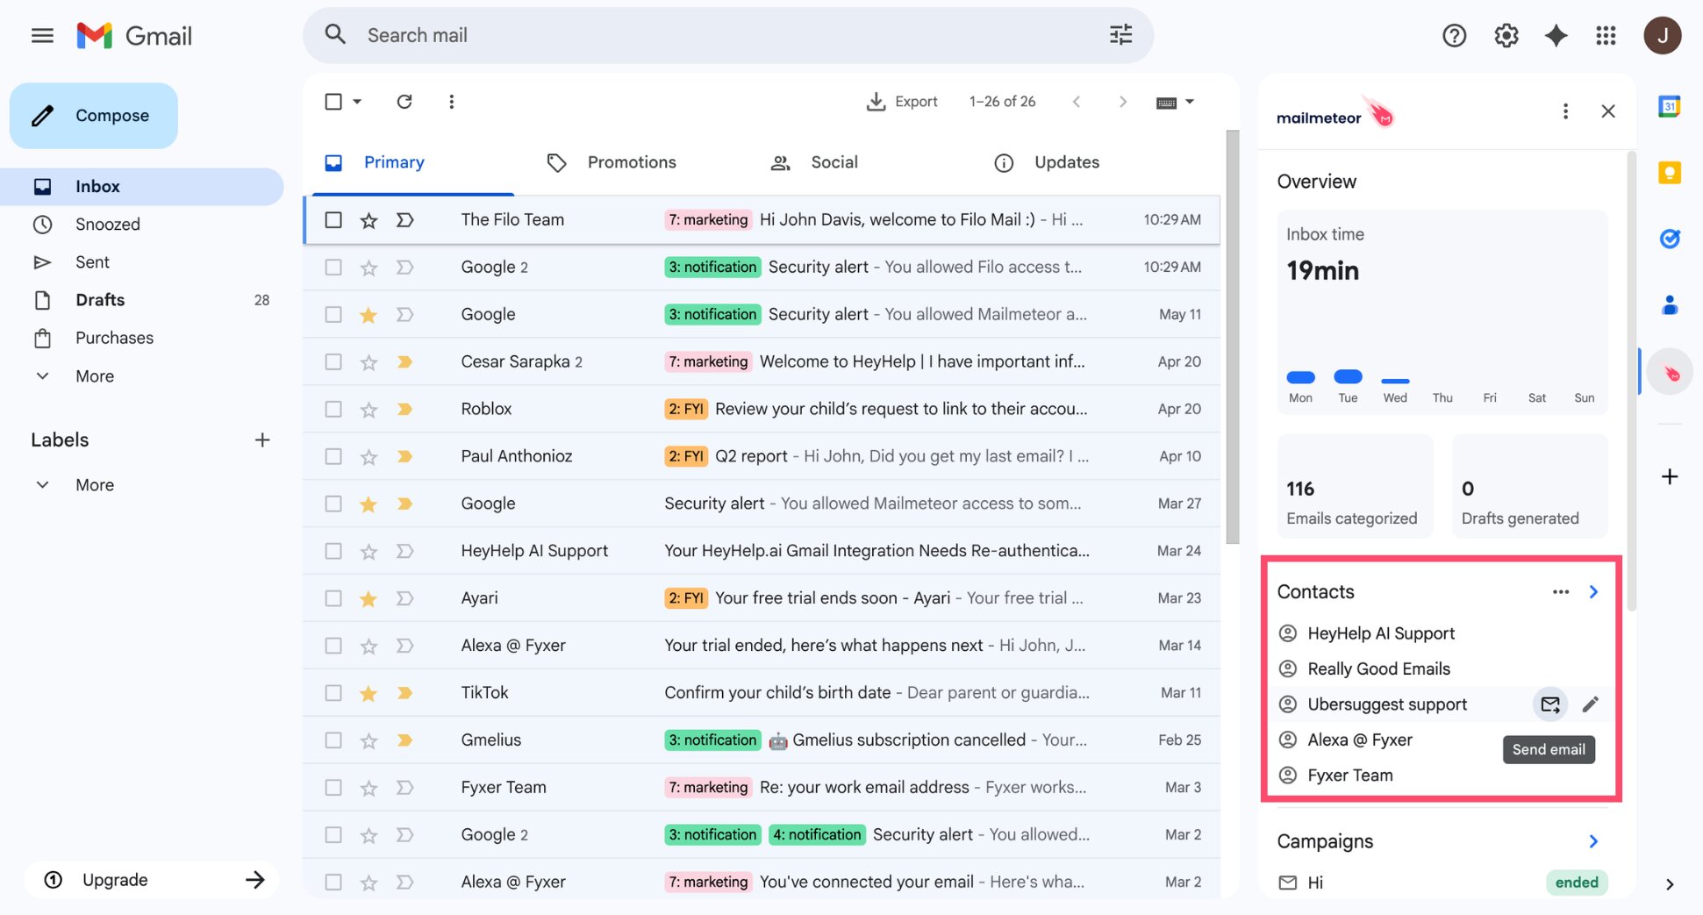Hide side panel with bottom chevron
1703x915 pixels.
[x=1669, y=883]
